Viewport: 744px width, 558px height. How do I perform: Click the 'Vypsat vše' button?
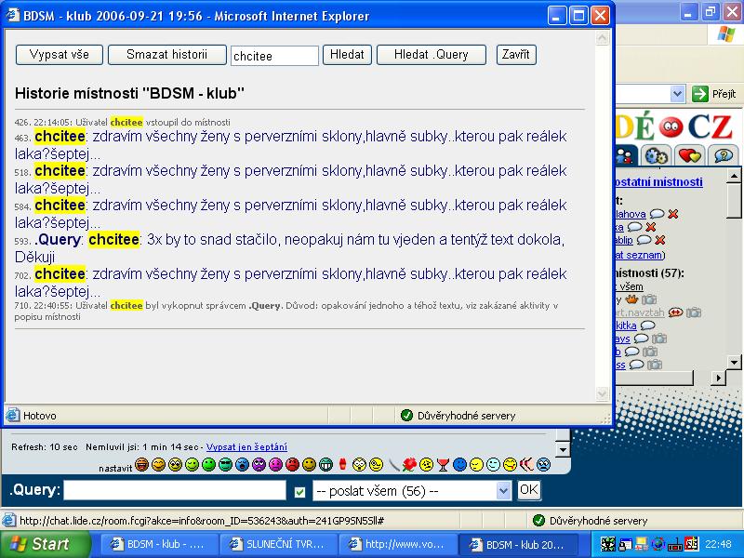[60, 55]
